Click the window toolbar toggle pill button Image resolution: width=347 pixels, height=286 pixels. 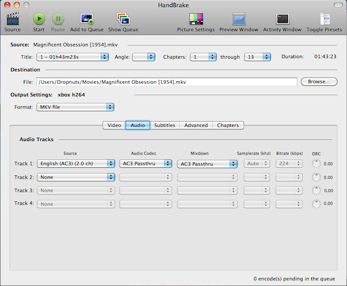[338, 5]
